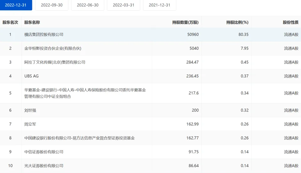Click 金华恒影投资合伙企业(有限合伙) shareholder name
This screenshot has height=173, width=301.
[53, 48]
